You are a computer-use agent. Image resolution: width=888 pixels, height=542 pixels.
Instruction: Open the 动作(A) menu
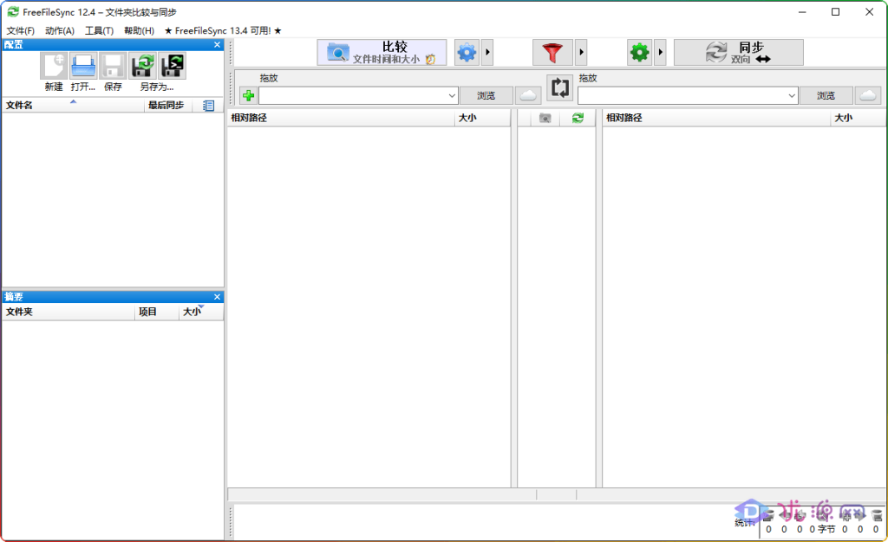pyautogui.click(x=60, y=30)
